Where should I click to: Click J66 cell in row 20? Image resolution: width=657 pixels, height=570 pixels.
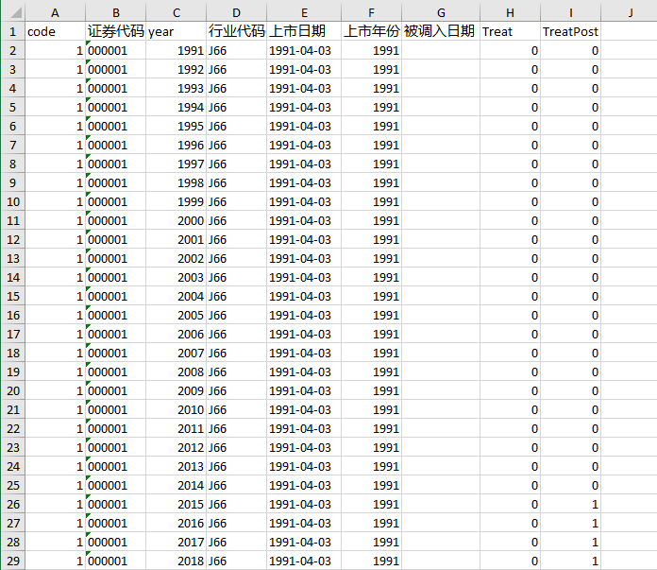236,390
